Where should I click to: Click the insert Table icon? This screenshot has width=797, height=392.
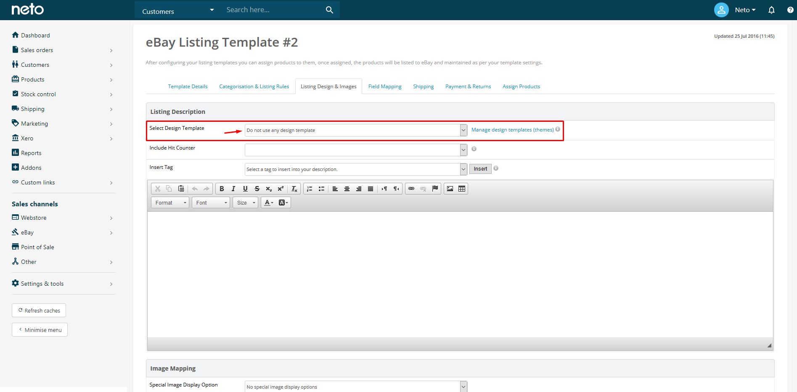[462, 189]
